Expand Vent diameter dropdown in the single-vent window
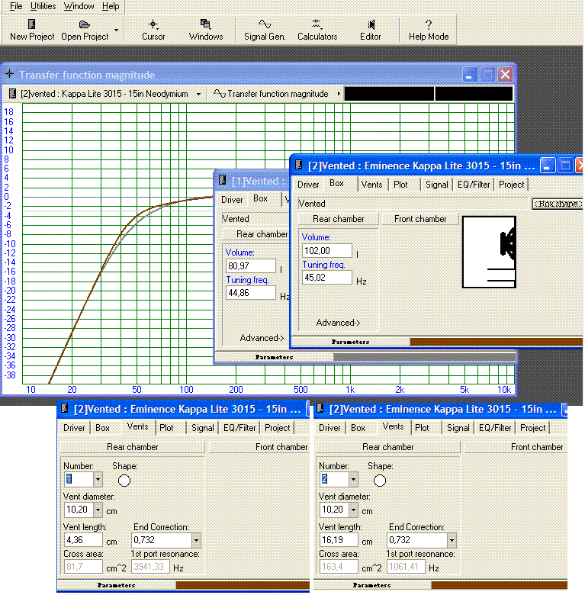This screenshot has height=595, width=585. (98, 510)
